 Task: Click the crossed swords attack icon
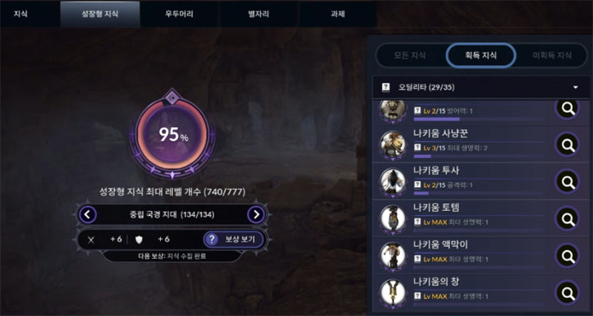tap(90, 240)
